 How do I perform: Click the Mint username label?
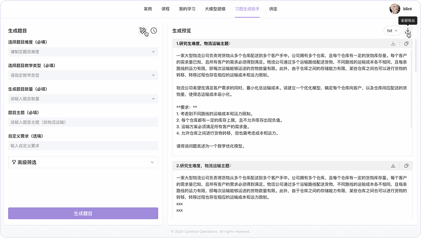[407, 9]
